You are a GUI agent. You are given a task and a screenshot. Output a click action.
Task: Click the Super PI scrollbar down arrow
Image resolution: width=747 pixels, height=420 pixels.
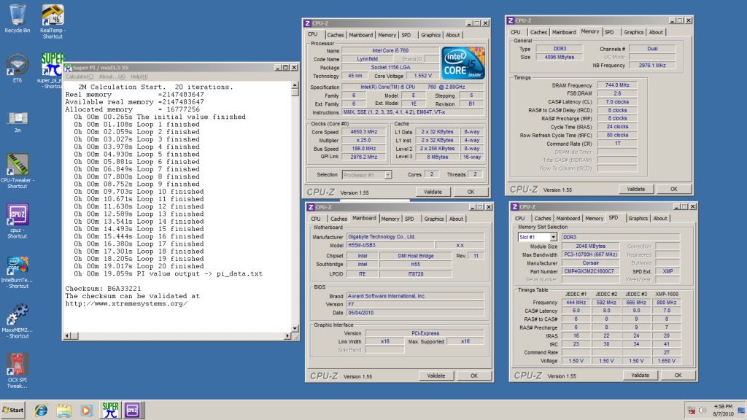coord(295,327)
